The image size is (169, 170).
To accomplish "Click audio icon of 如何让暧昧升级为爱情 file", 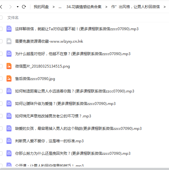I will pos(9,103).
